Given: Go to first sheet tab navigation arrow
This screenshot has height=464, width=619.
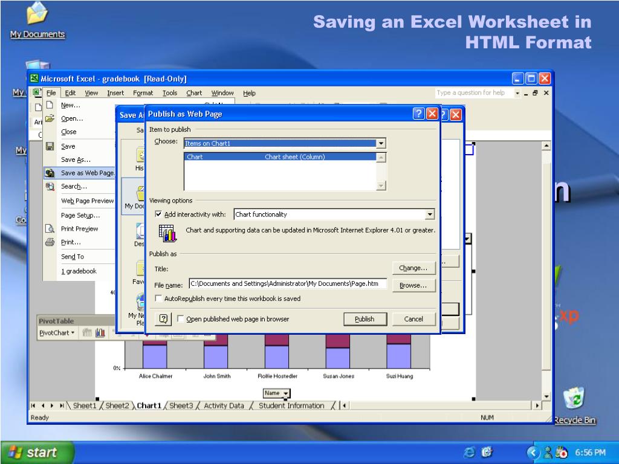Looking at the screenshot, I should (x=33, y=405).
